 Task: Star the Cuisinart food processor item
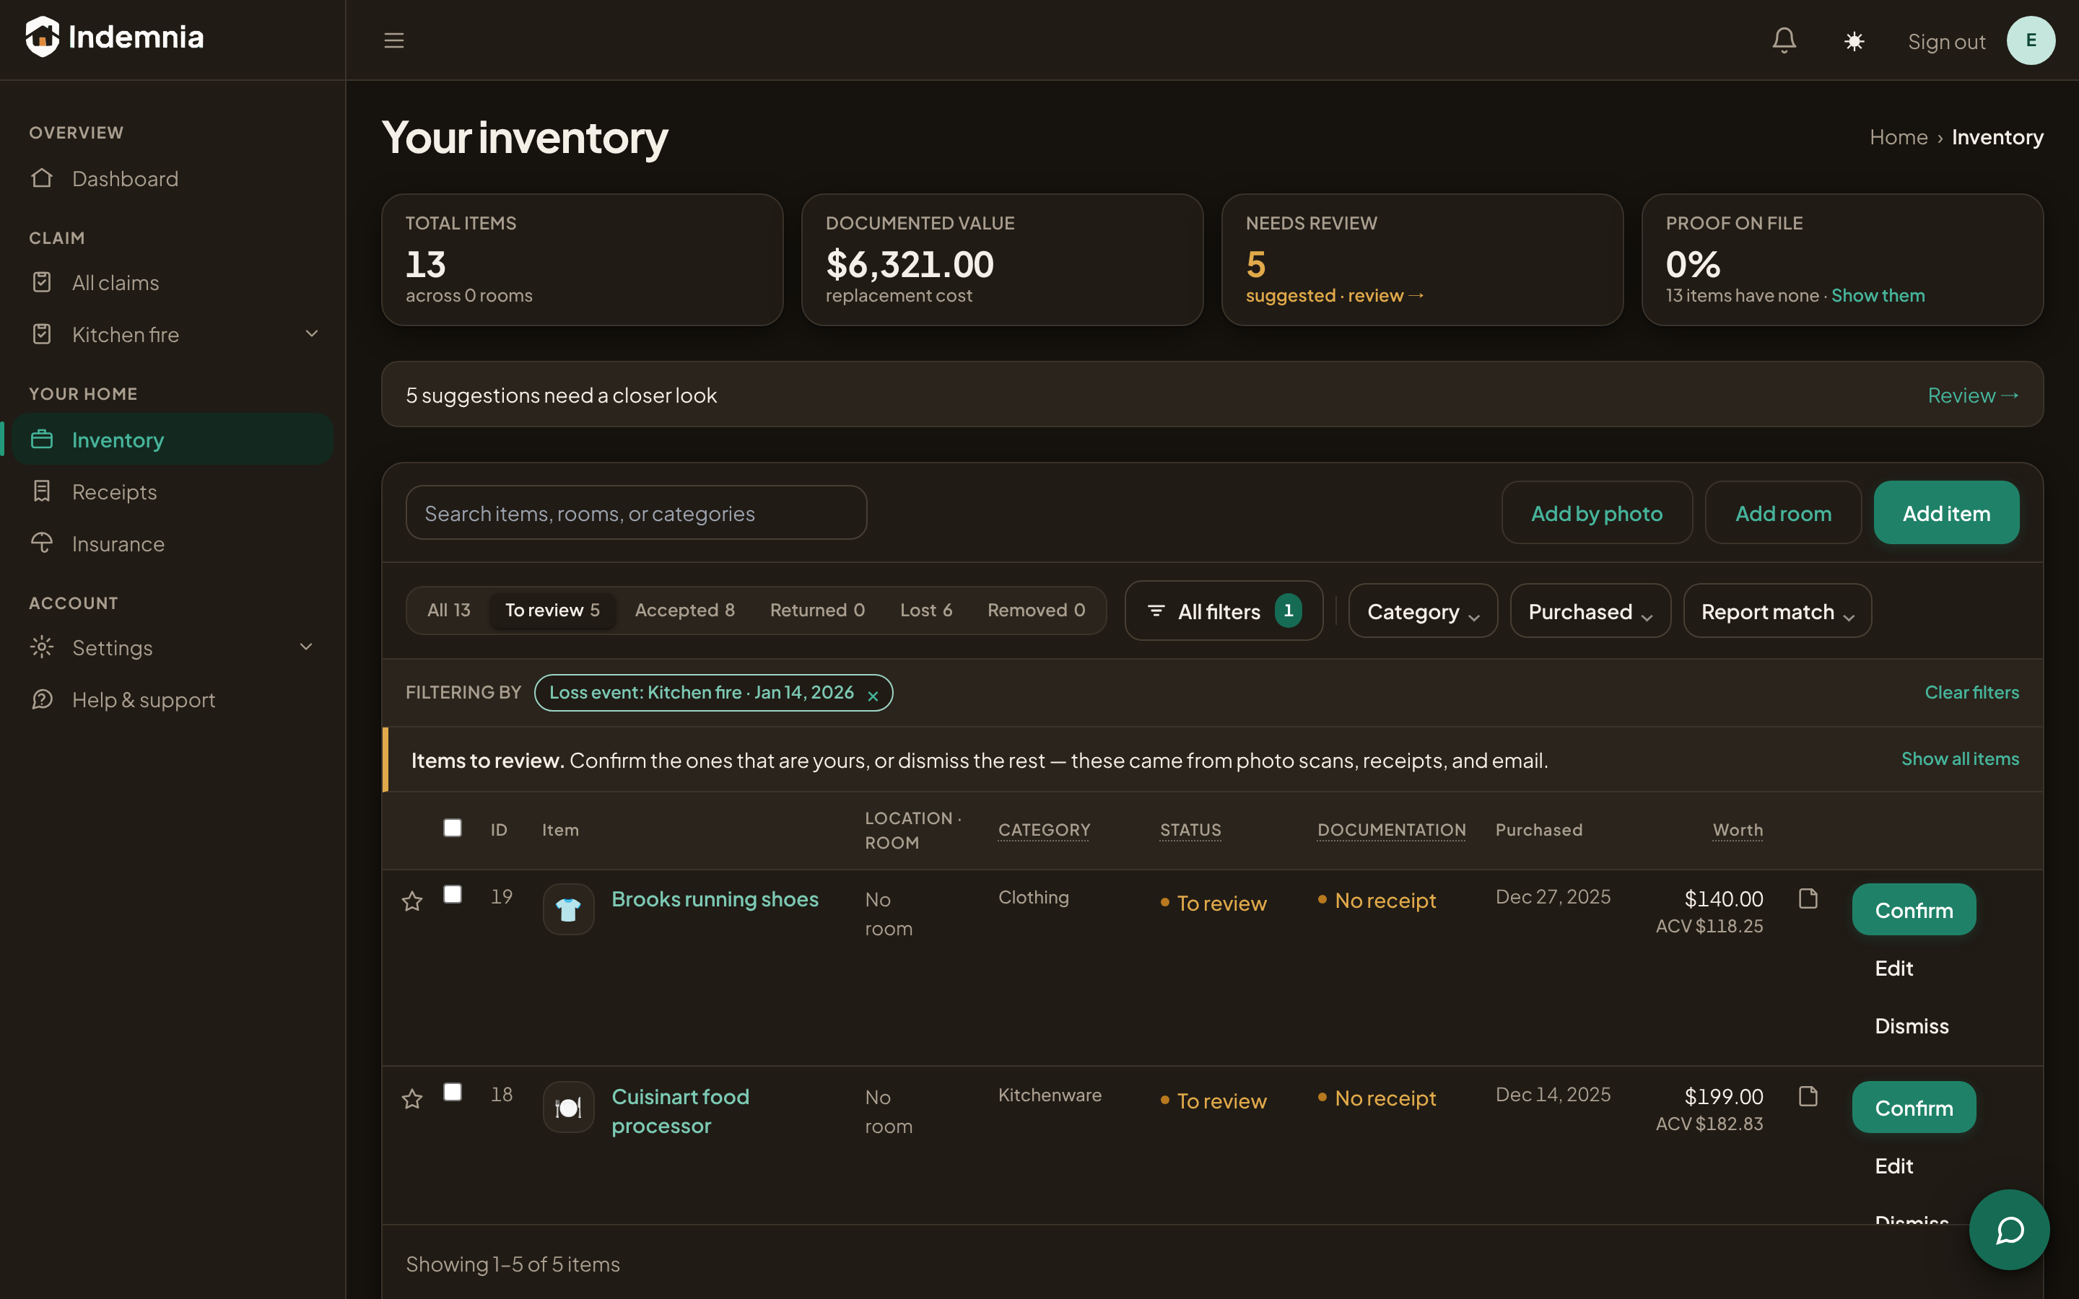(412, 1098)
